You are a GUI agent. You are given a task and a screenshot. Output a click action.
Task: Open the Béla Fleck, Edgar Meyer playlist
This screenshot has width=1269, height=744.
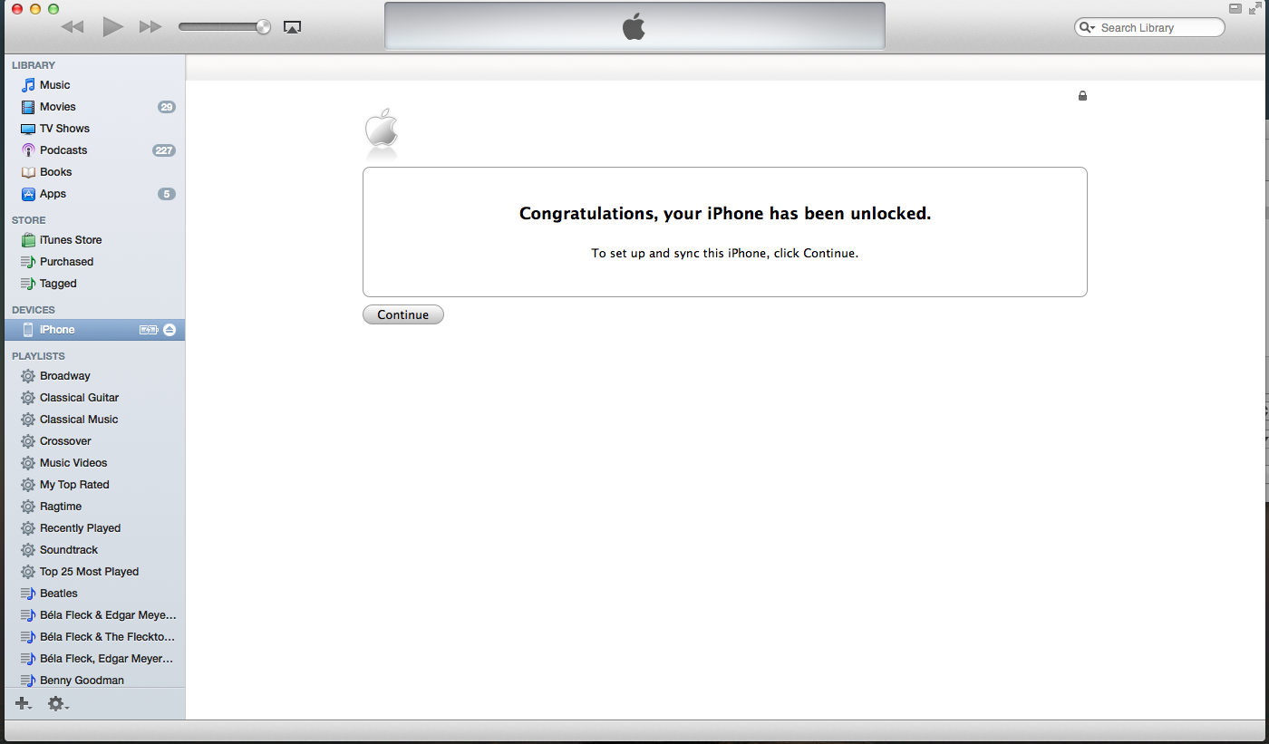tap(93, 659)
